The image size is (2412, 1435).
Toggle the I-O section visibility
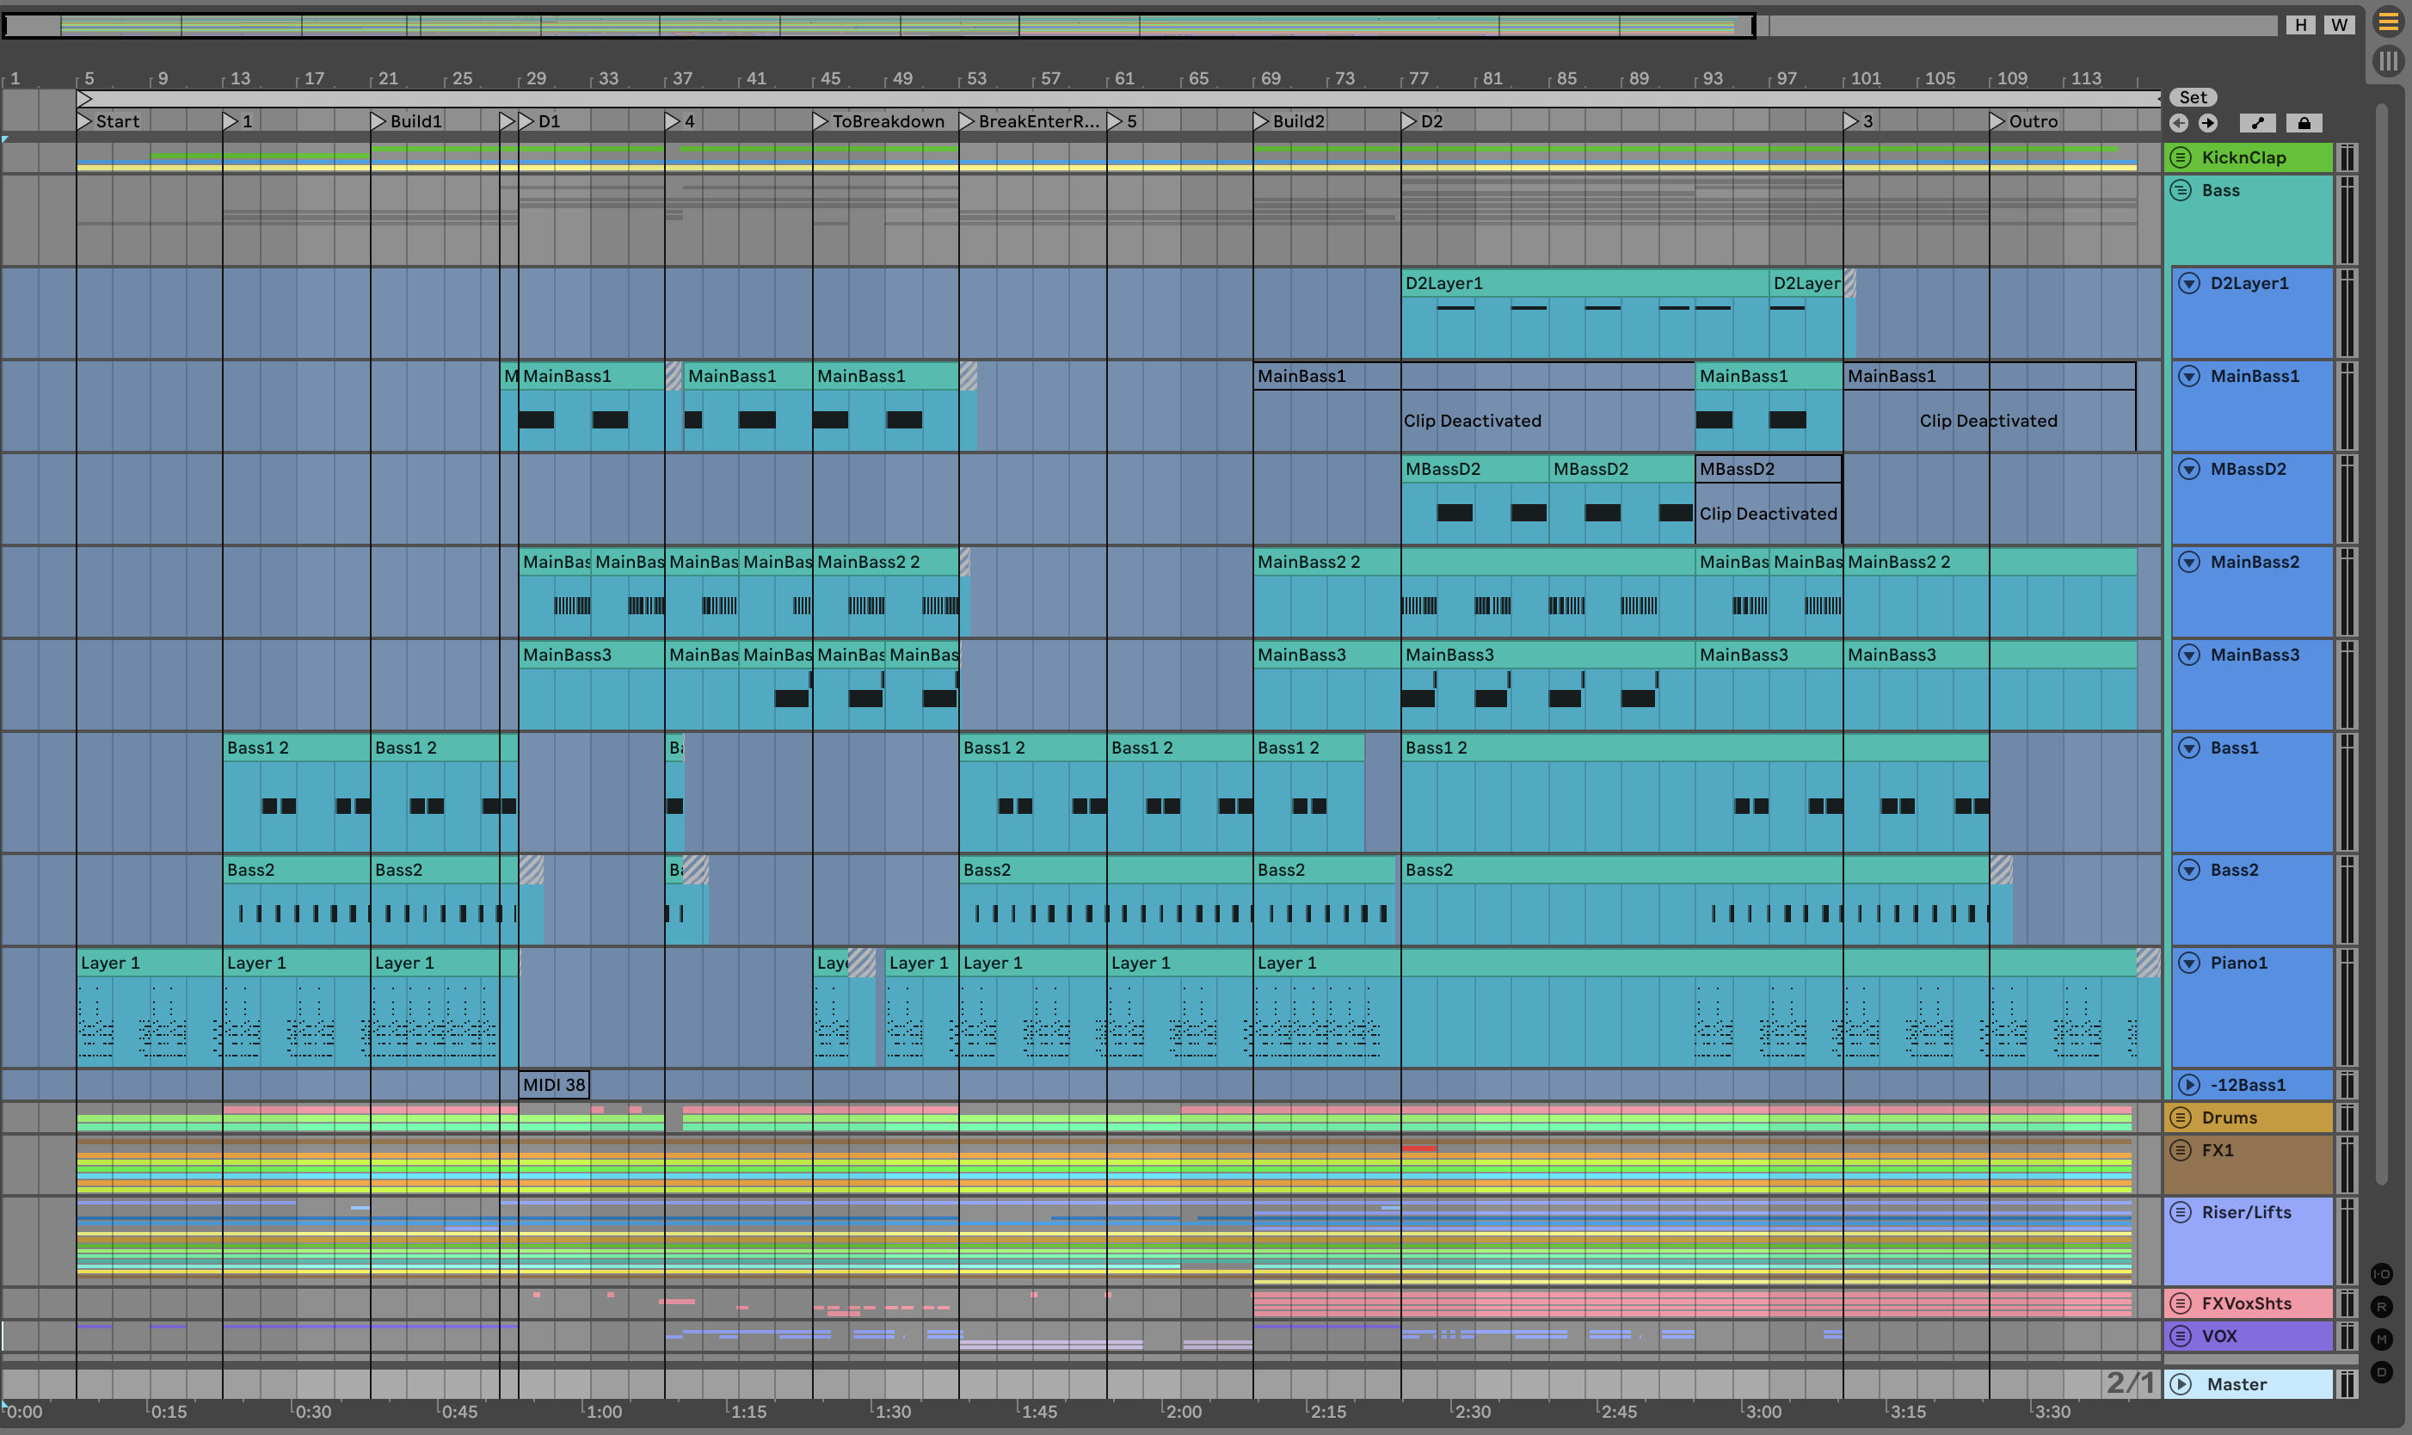[2381, 1273]
